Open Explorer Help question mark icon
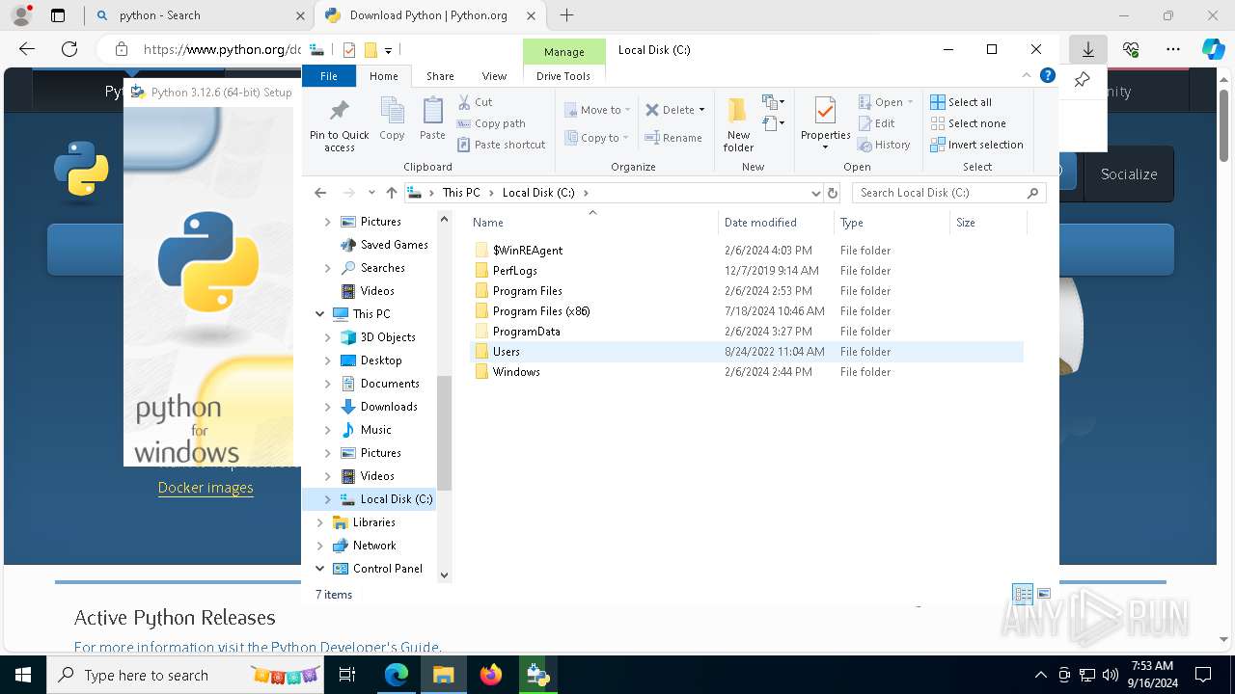This screenshot has height=694, width=1235. (x=1048, y=76)
